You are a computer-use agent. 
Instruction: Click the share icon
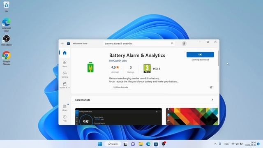(211, 87)
